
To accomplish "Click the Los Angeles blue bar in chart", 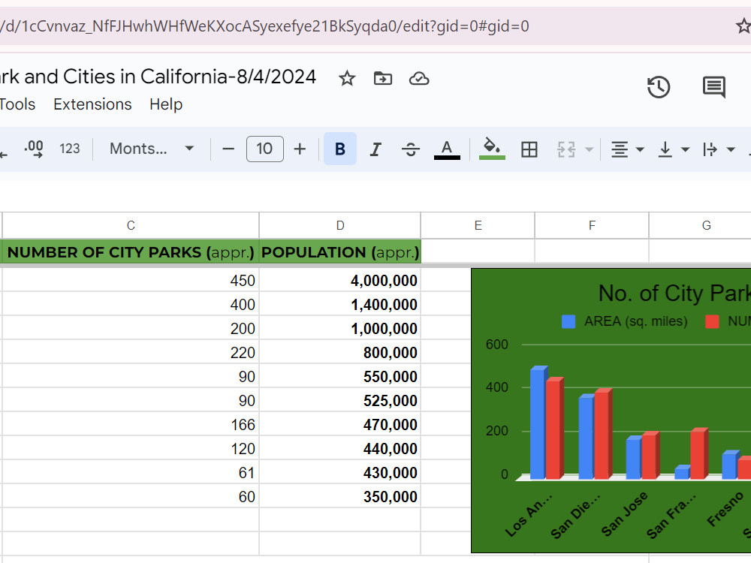I will click(x=538, y=422).
